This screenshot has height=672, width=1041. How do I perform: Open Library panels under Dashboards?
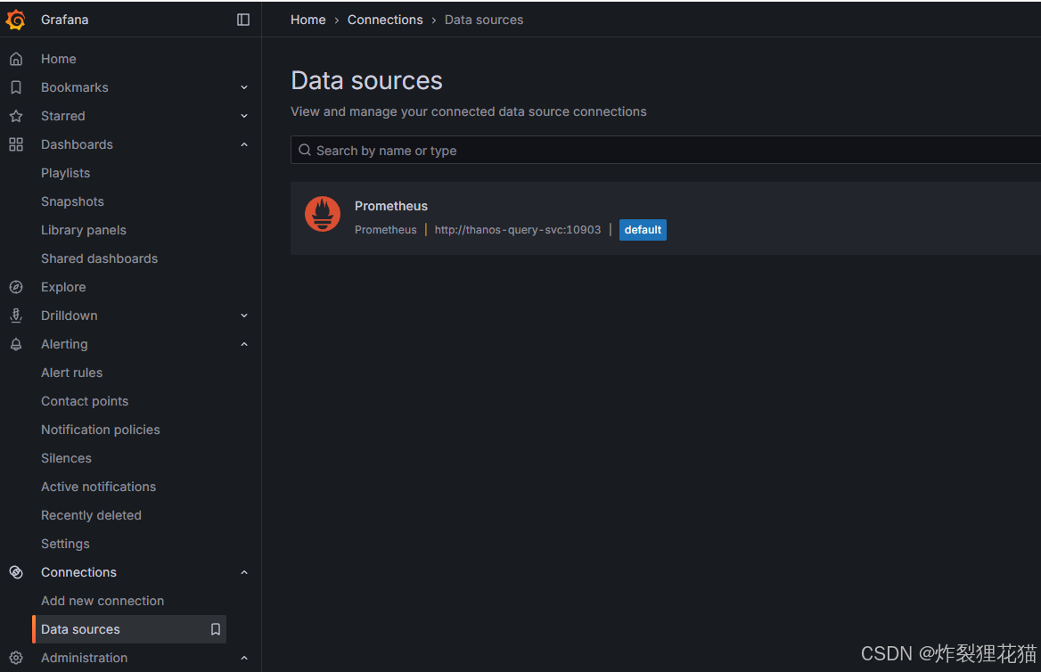84,231
